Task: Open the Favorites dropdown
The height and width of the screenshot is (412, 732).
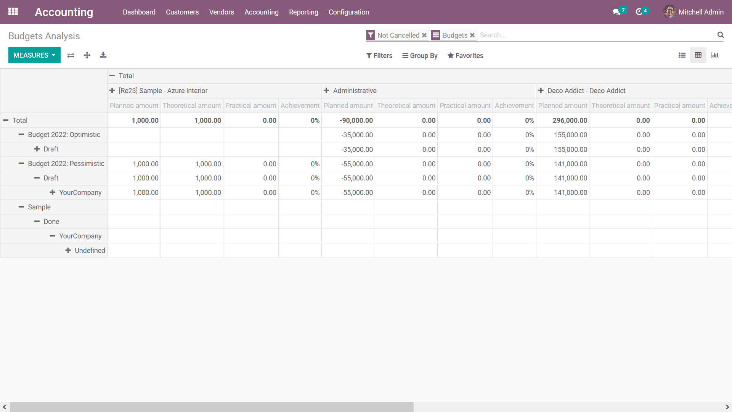Action: pyautogui.click(x=465, y=56)
